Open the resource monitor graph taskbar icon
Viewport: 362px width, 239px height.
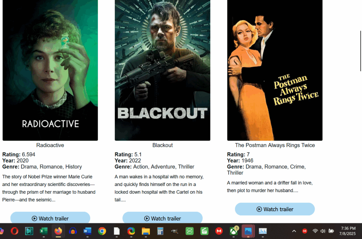pos(263,231)
